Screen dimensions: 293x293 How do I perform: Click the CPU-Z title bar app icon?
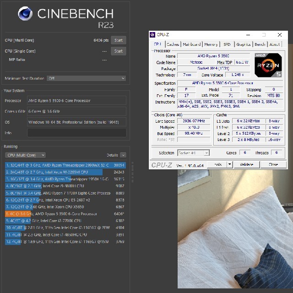(x=152, y=35)
